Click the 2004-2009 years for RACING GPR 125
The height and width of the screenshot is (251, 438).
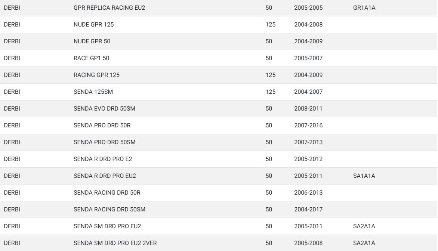coord(308,75)
